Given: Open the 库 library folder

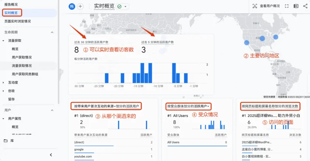Looking at the screenshot, I should [x=9, y=141].
